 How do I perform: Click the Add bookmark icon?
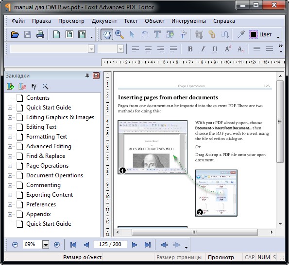click(x=10, y=86)
